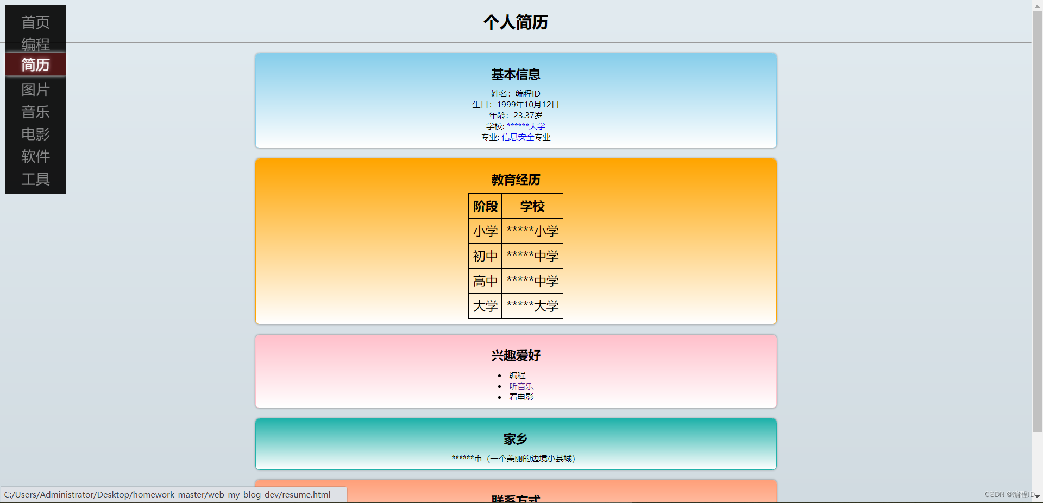The height and width of the screenshot is (503, 1043).
Task: Navigate to the 图片 page
Action: click(x=35, y=90)
